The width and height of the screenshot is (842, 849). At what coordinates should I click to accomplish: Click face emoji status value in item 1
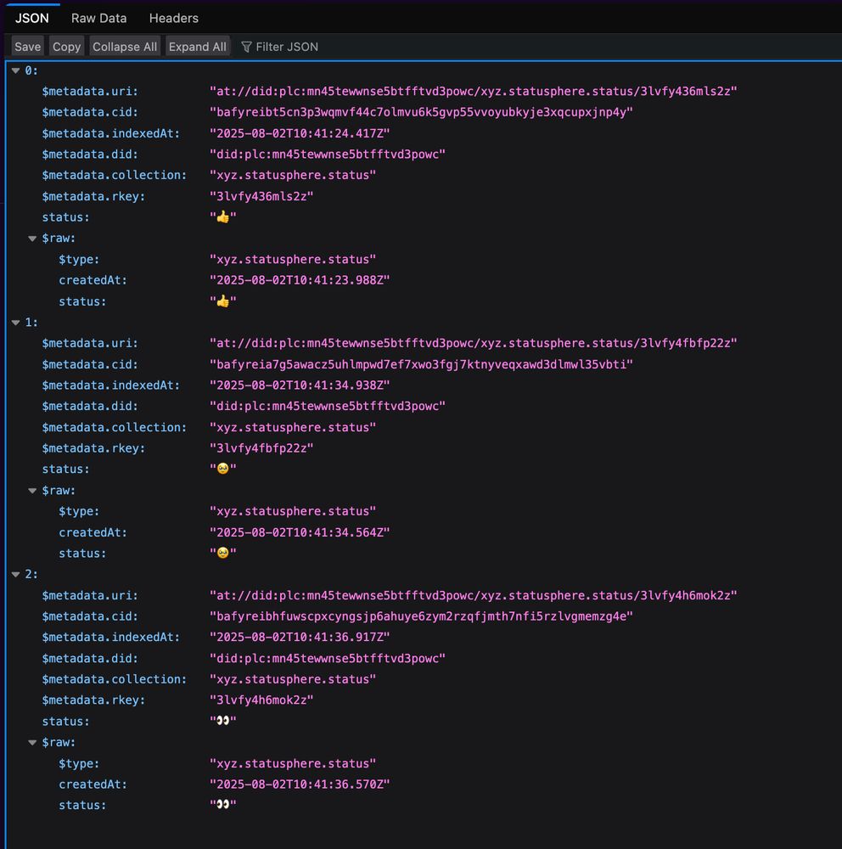point(223,469)
